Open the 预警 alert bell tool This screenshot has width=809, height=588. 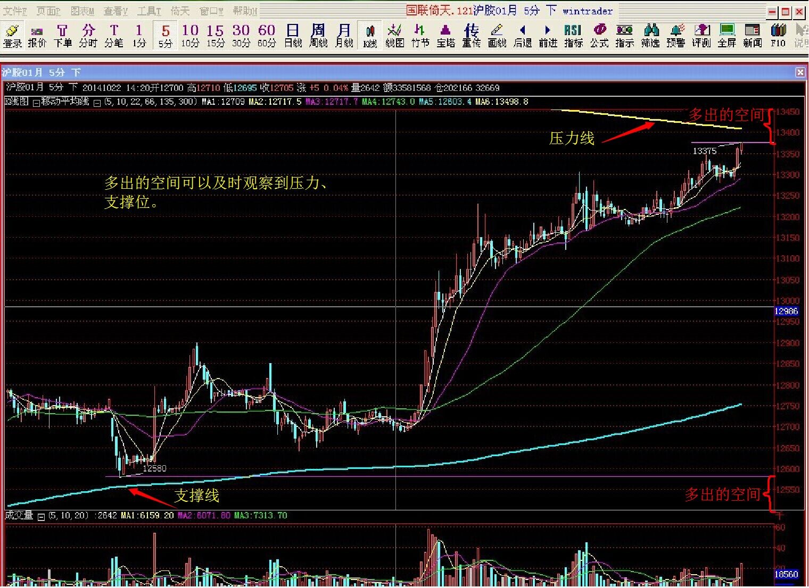[675, 36]
